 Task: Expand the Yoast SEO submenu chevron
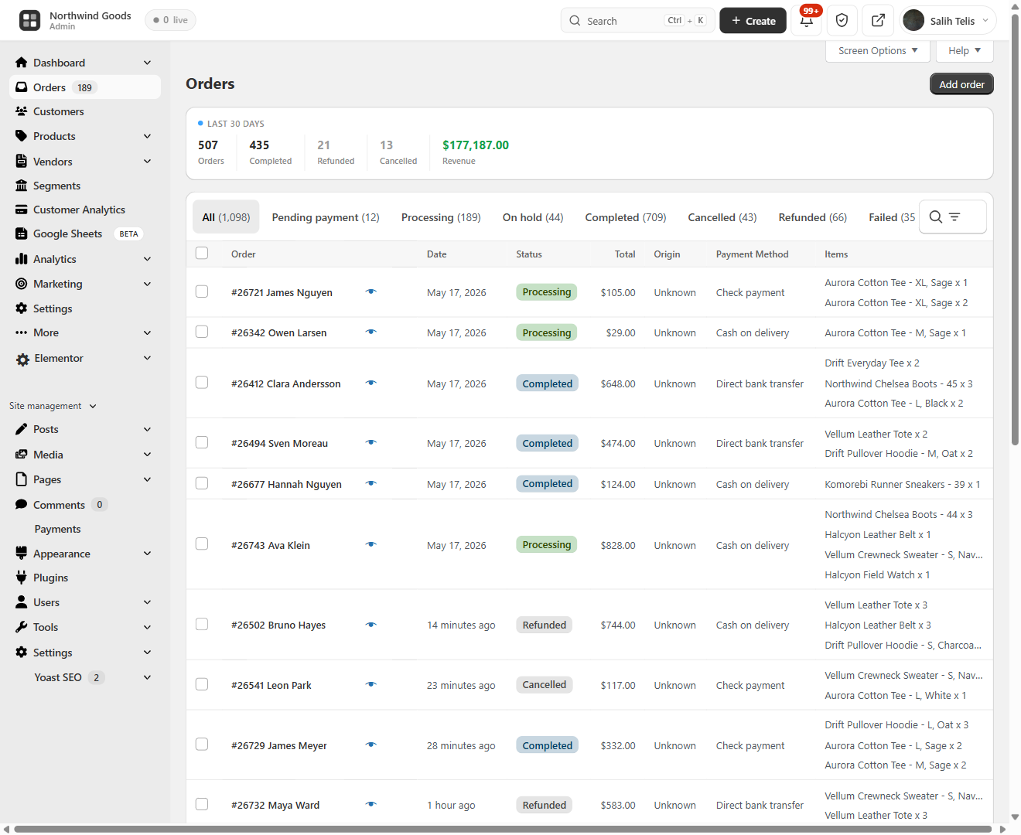(148, 677)
